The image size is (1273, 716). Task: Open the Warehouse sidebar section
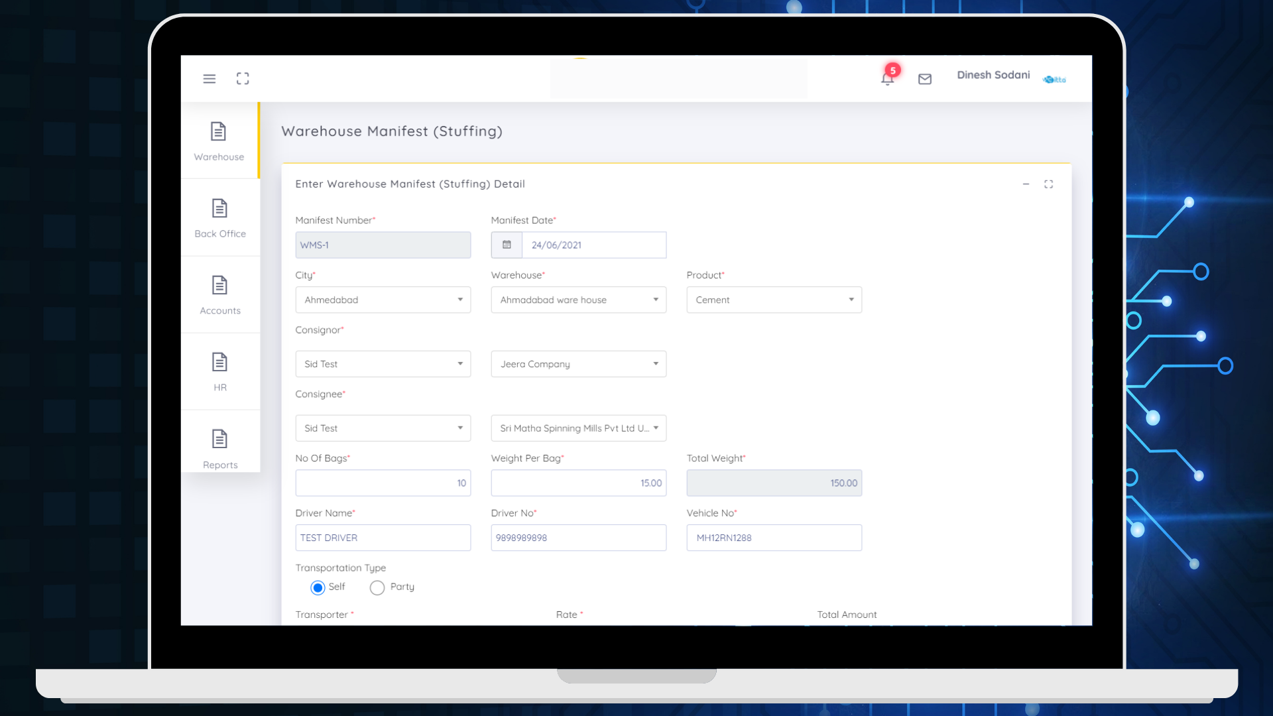click(219, 141)
